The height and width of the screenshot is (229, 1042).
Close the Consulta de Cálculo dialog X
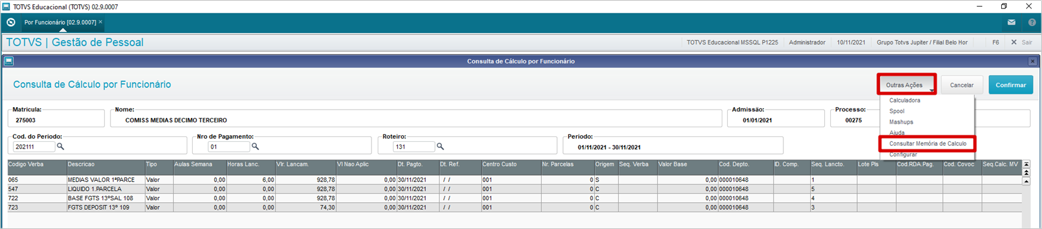point(1032,62)
